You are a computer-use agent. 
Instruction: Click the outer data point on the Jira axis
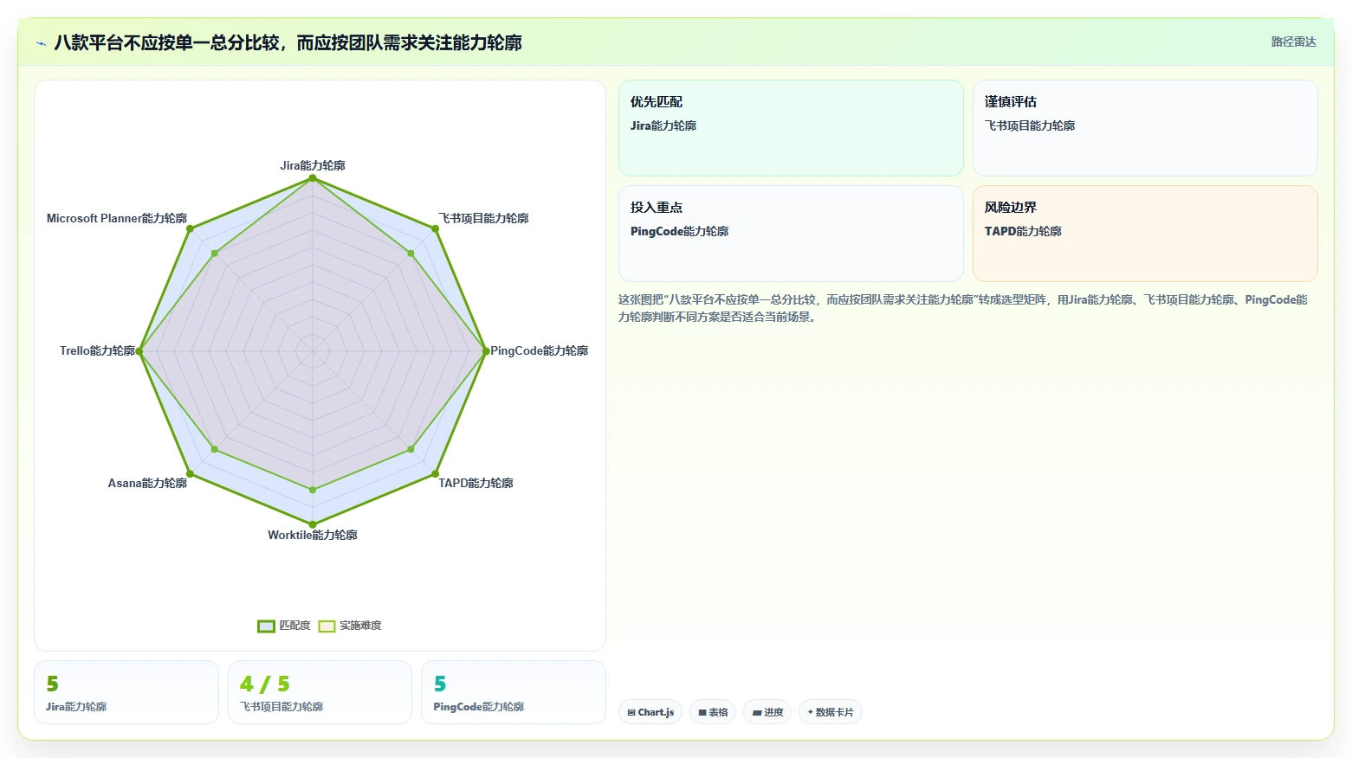click(x=313, y=178)
